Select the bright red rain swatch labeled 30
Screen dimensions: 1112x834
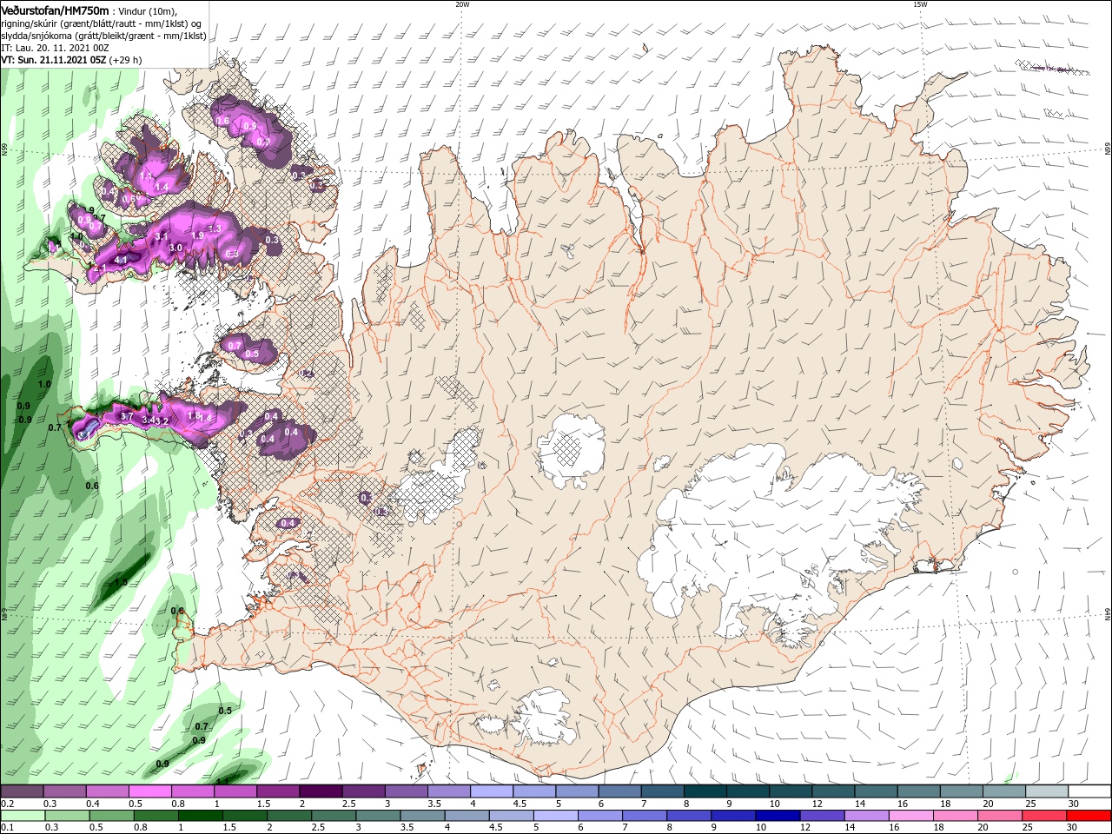1090,816
